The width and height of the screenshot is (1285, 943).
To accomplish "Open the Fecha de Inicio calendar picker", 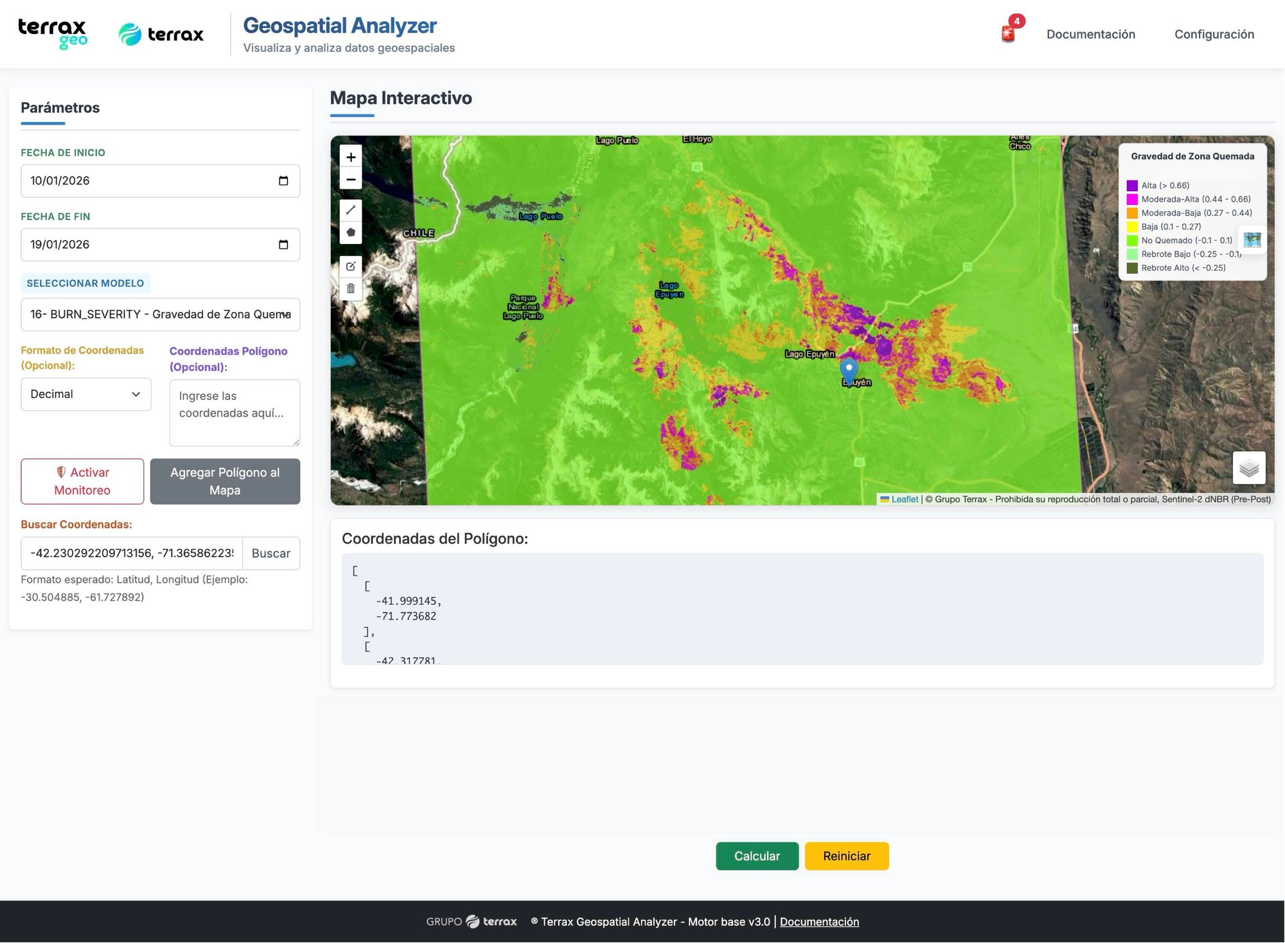I will (283, 181).
